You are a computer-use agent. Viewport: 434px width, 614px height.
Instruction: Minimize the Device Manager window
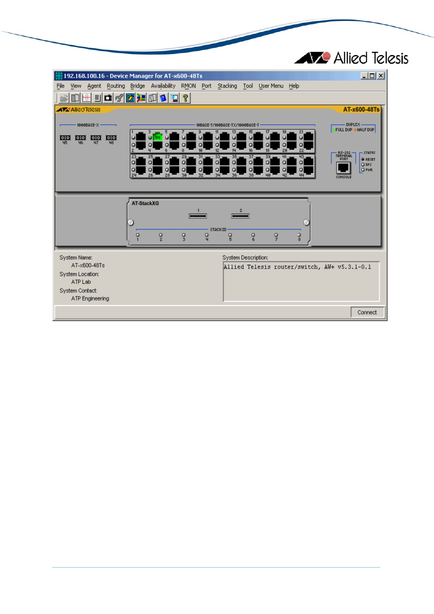coord(364,76)
